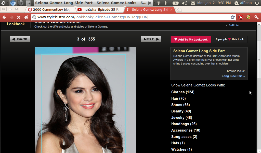Stop the page from loading
Image resolution: width=261 pixels, height=153 pixels.
coord(19,17)
